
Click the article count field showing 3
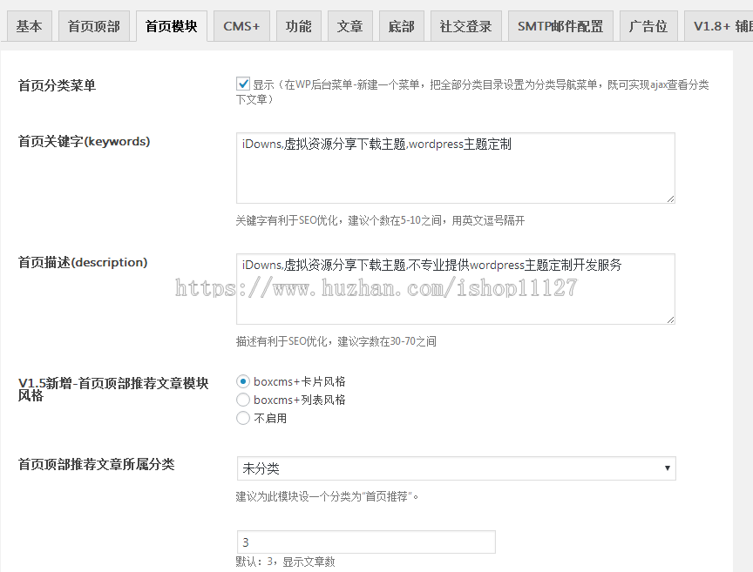(365, 542)
